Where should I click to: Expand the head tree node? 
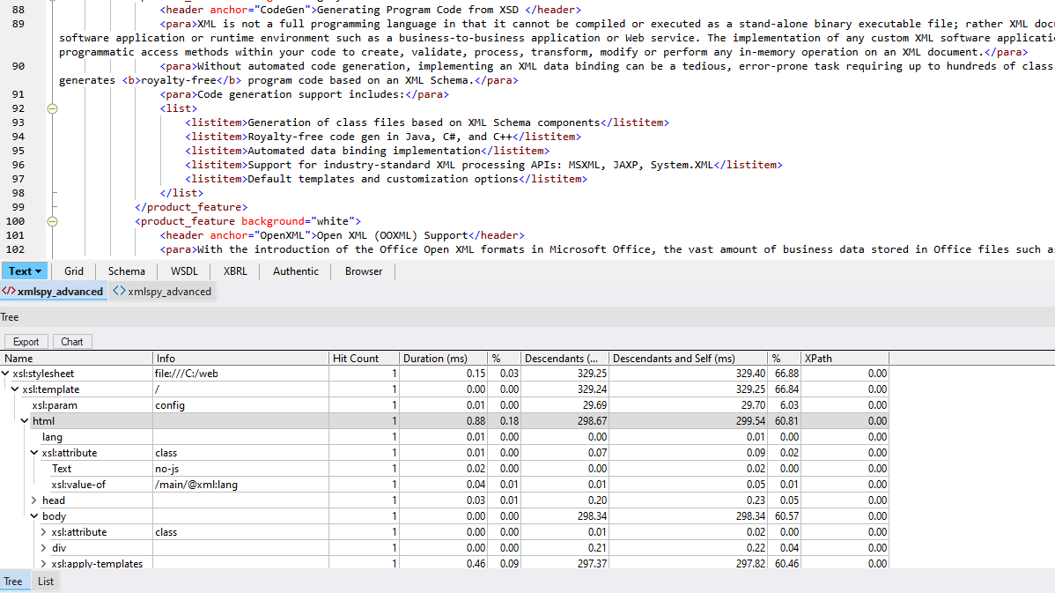[34, 500]
